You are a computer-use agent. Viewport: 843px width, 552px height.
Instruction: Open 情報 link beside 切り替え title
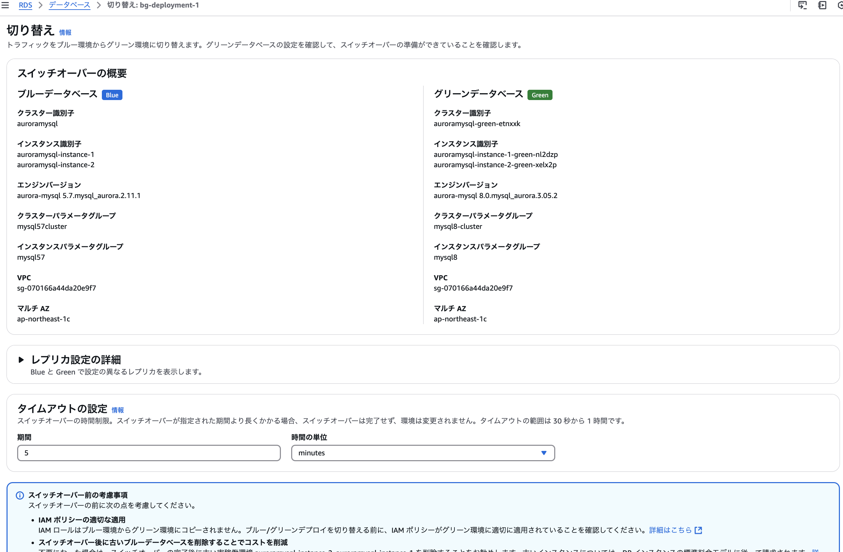pyautogui.click(x=65, y=33)
